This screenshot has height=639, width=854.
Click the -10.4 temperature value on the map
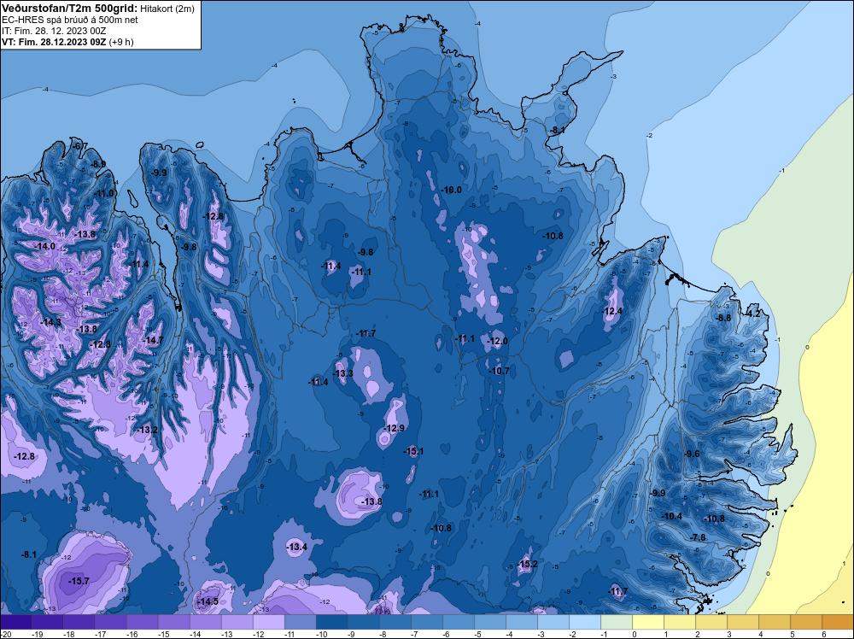point(671,516)
